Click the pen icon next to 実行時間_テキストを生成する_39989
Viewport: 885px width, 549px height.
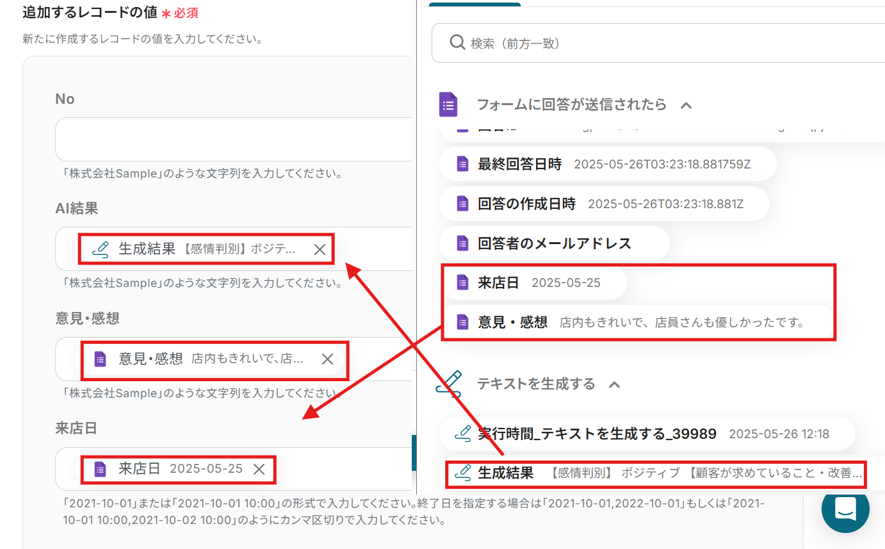[463, 434]
